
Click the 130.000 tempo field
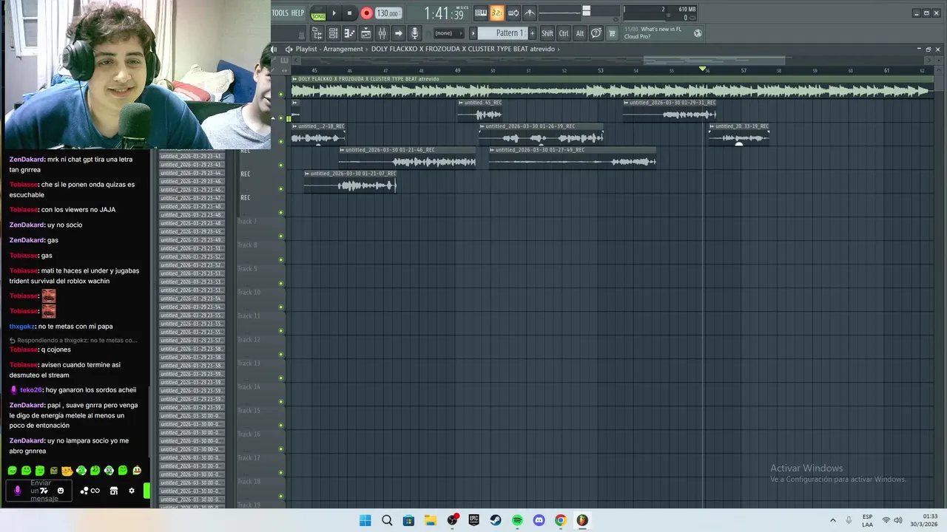point(388,13)
